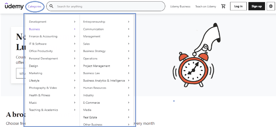Select Photography & Video category
Image resolution: width=276 pixels, height=127 pixels.
43,88
